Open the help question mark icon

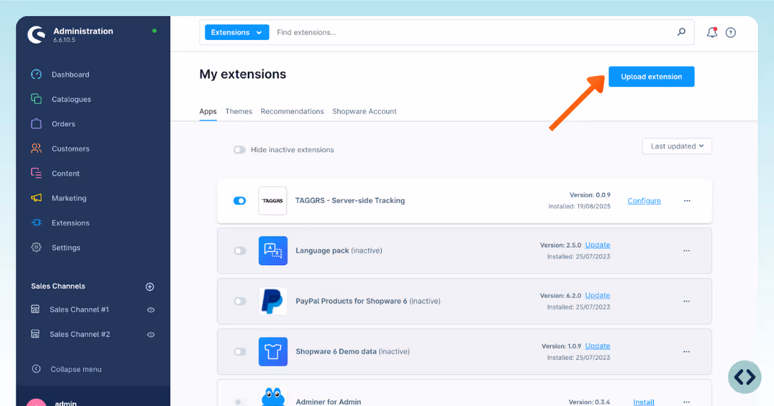(x=731, y=32)
